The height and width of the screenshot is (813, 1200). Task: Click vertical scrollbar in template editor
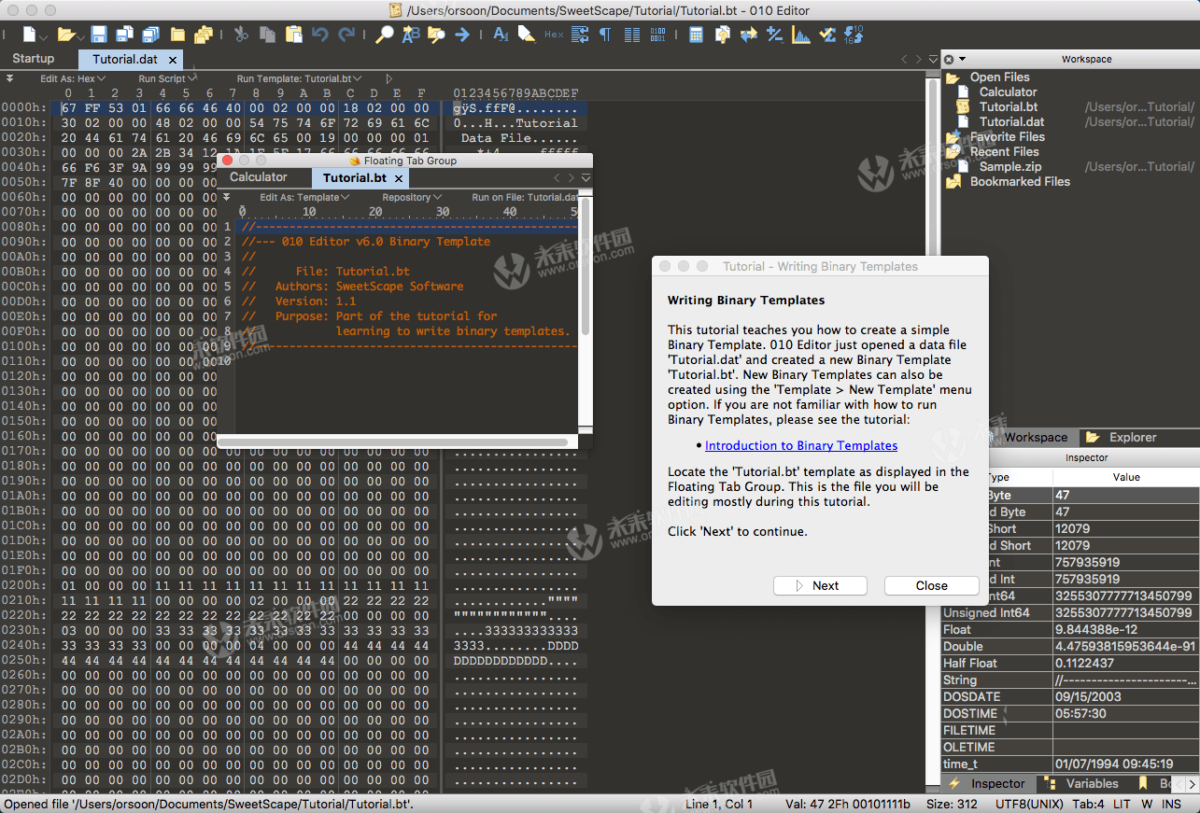[586, 266]
